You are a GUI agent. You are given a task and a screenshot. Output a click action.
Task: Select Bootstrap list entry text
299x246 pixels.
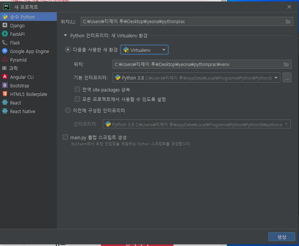(20, 86)
